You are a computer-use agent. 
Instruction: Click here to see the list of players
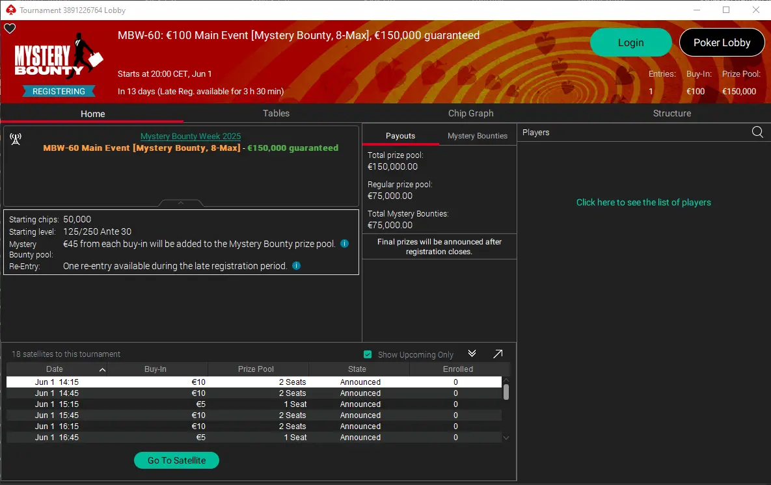click(643, 202)
